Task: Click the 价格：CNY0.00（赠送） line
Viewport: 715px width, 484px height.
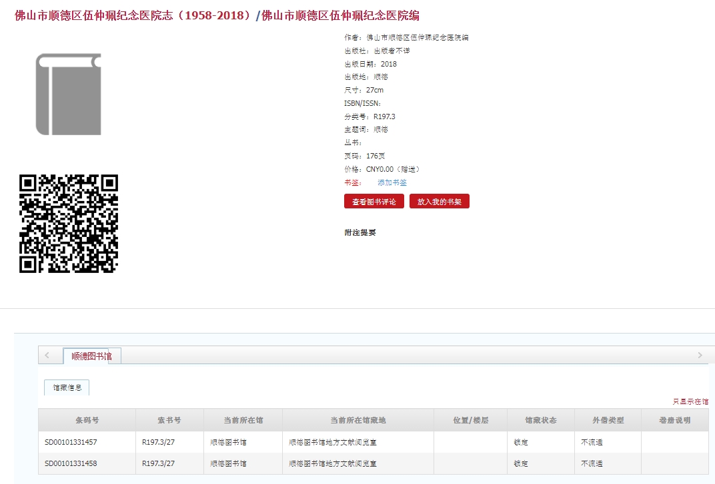Action: [x=382, y=169]
